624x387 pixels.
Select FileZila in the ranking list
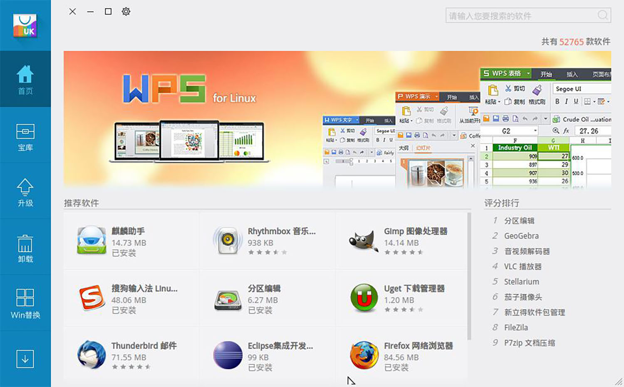516,328
